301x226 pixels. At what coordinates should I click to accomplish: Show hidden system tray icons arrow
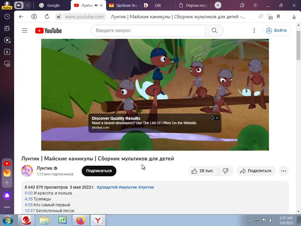[x=250, y=220]
